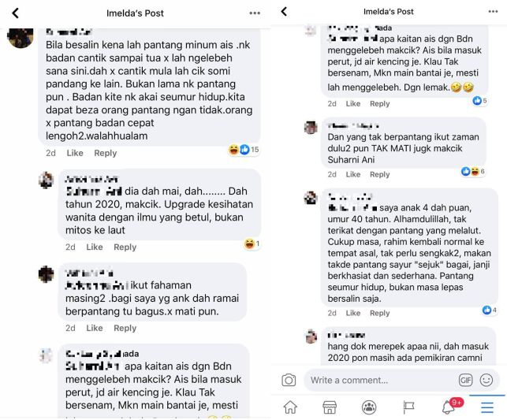This screenshot has height=420, width=507.
Task: View reactions count 15 on first comment
Action: click(x=244, y=150)
